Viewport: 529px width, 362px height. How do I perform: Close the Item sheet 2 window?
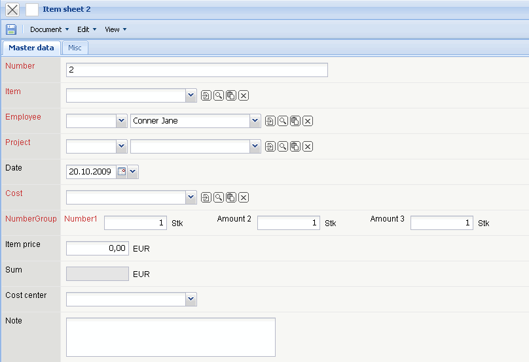pos(12,9)
